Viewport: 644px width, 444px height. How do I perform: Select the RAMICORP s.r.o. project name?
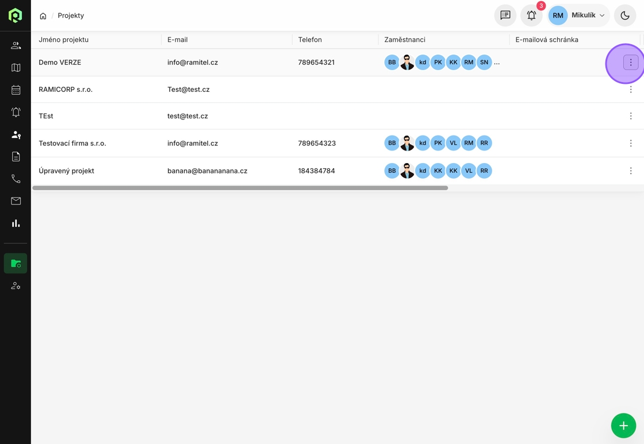coord(66,90)
